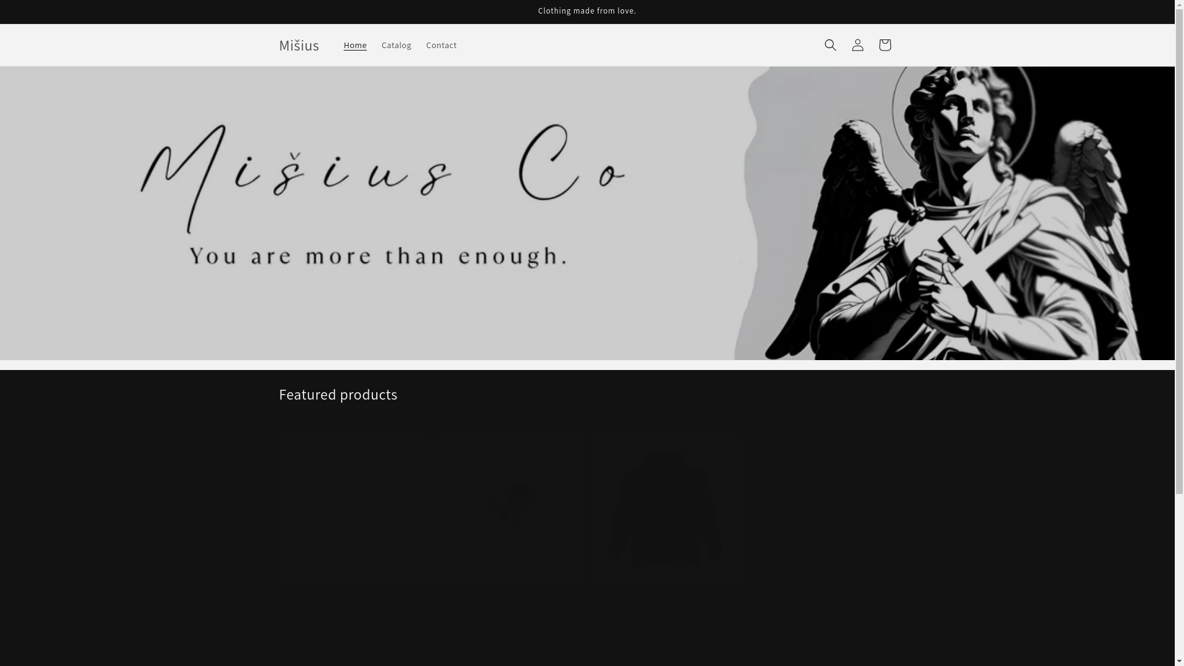This screenshot has height=666, width=1184.
Task: Open the black hoodie featured product
Action: coord(665,510)
